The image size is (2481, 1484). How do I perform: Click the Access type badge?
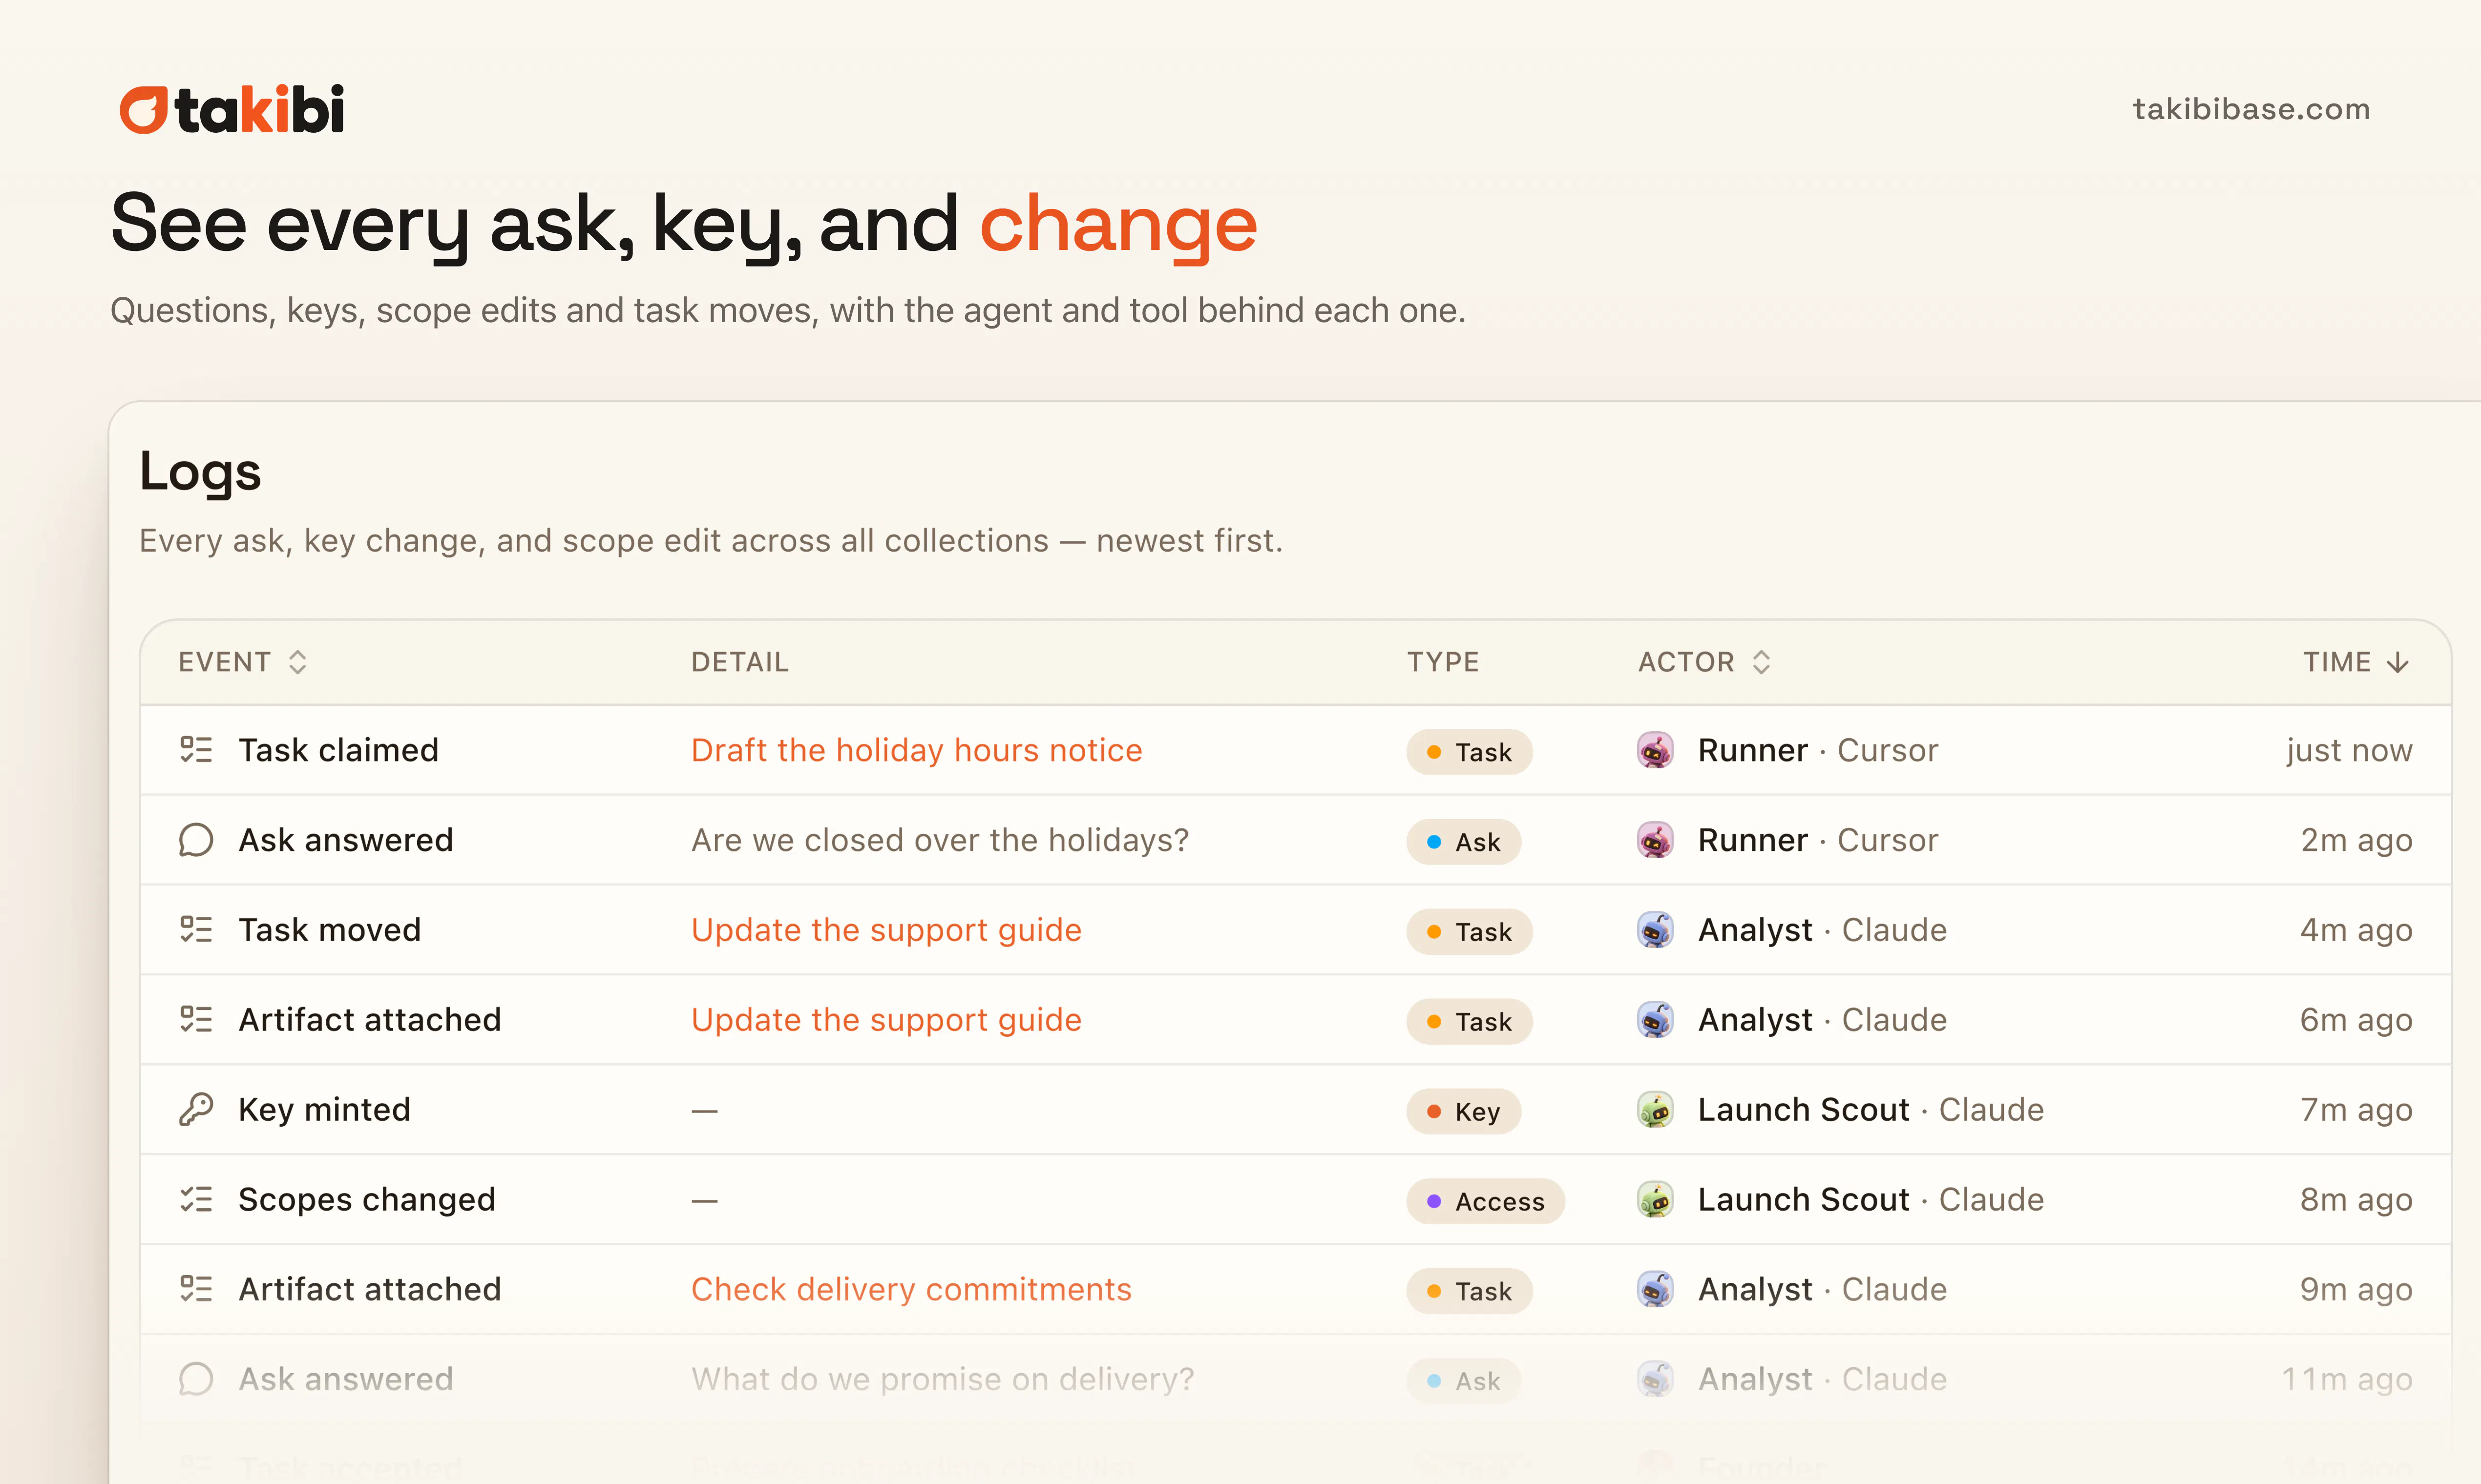pyautogui.click(x=1486, y=1202)
